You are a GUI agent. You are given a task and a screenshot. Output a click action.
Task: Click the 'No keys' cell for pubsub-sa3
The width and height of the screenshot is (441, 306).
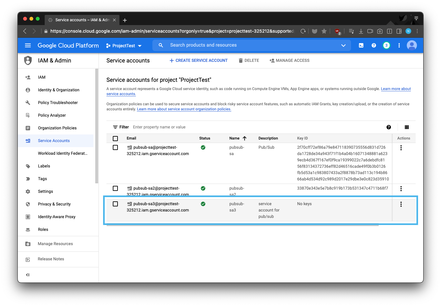click(x=304, y=204)
